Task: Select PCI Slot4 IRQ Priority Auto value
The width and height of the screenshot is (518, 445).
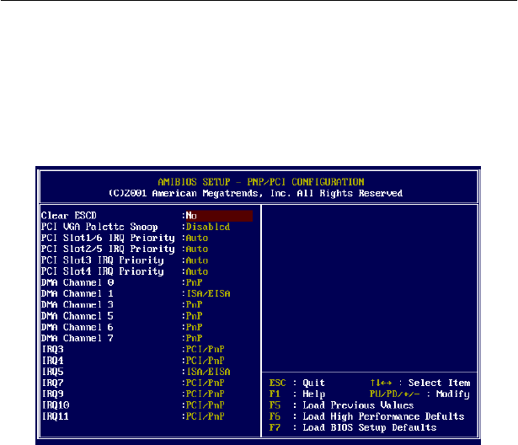Action: (197, 271)
